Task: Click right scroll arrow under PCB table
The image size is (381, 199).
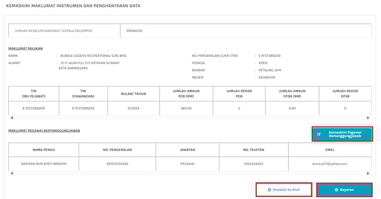Action: pyautogui.click(x=368, y=118)
